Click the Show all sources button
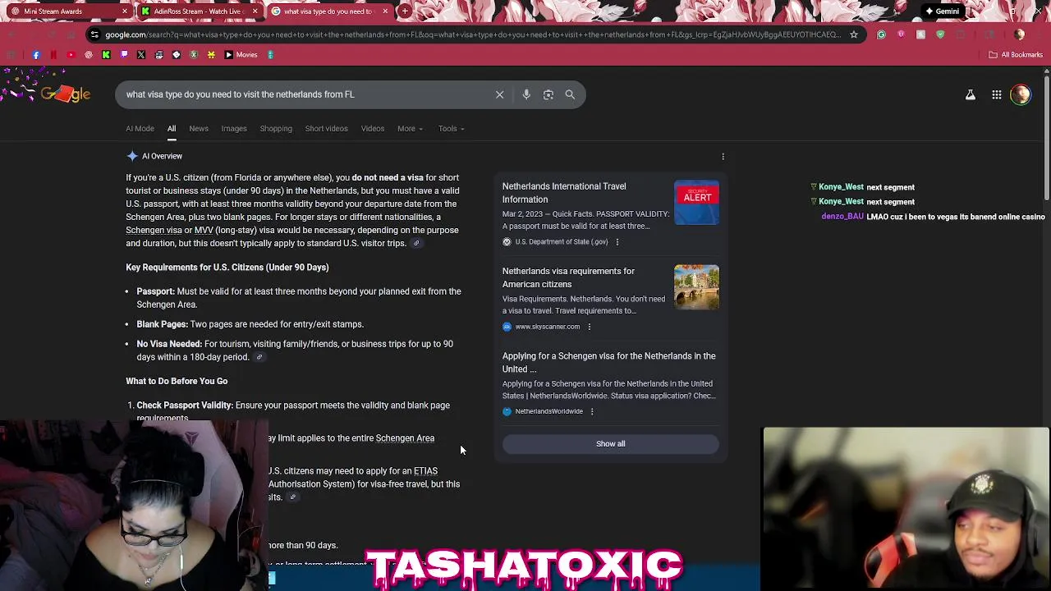Screen dimensions: 1051x591 pyautogui.click(x=610, y=444)
